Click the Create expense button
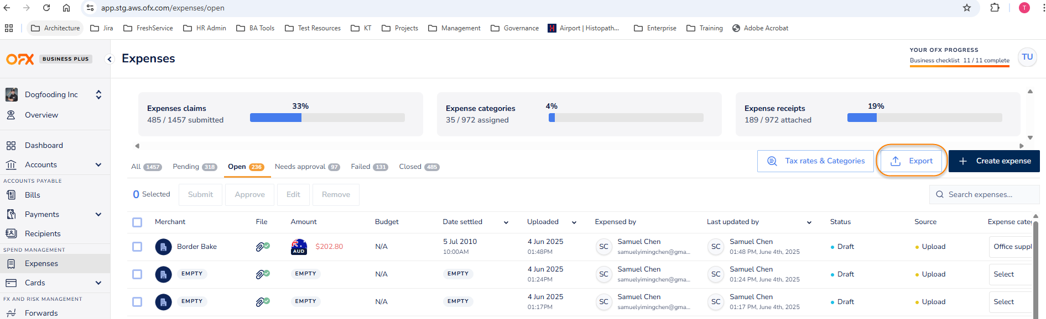This screenshot has height=319, width=1046. [x=994, y=161]
